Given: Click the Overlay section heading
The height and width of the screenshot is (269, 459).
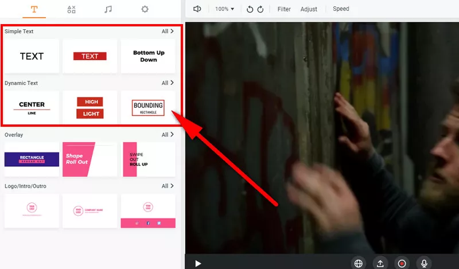Looking at the screenshot, I should [x=13, y=135].
